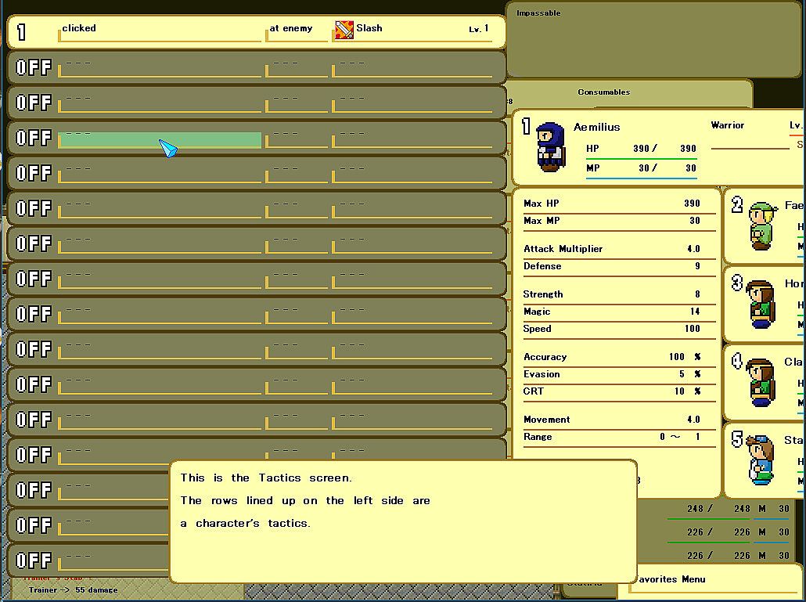Toggle the OFF switch on the green-highlighted row
Screen dimensions: 806x602
[x=34, y=138]
